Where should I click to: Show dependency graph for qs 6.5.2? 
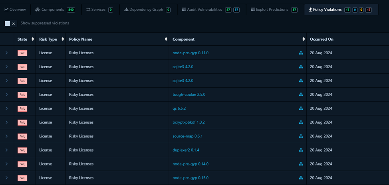301,108
